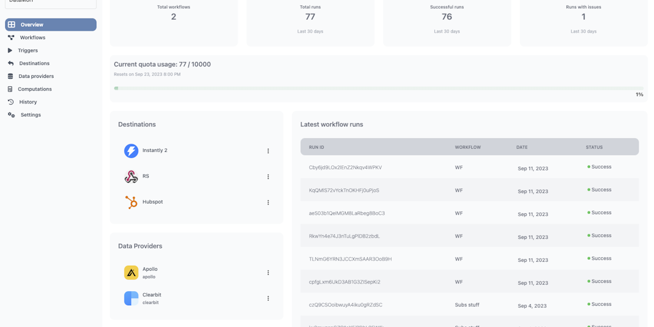Open the Data providers section
The height and width of the screenshot is (327, 654).
[36, 76]
